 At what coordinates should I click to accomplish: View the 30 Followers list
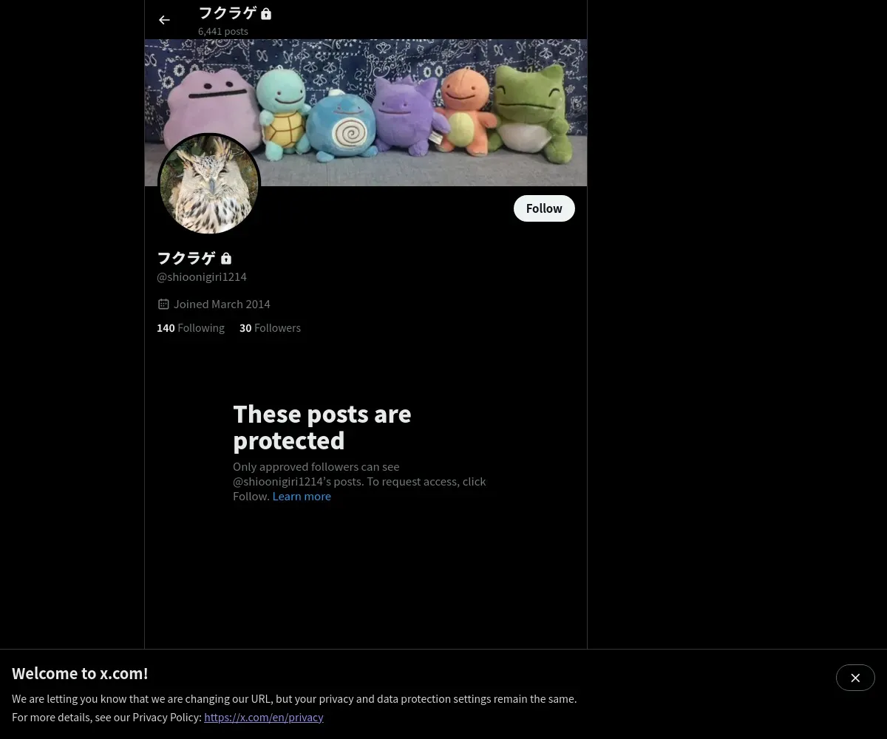270,328
